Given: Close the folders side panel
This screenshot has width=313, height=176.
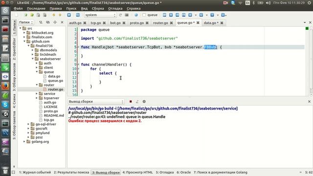Looking at the screenshot, I should click(x=62, y=22).
